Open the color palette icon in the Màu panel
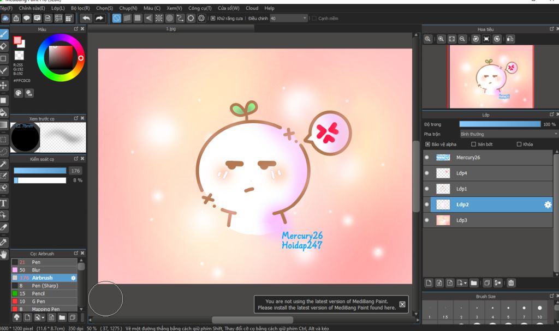 tap(18, 93)
